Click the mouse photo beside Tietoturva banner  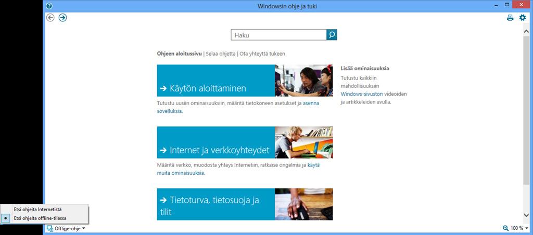coord(304,204)
